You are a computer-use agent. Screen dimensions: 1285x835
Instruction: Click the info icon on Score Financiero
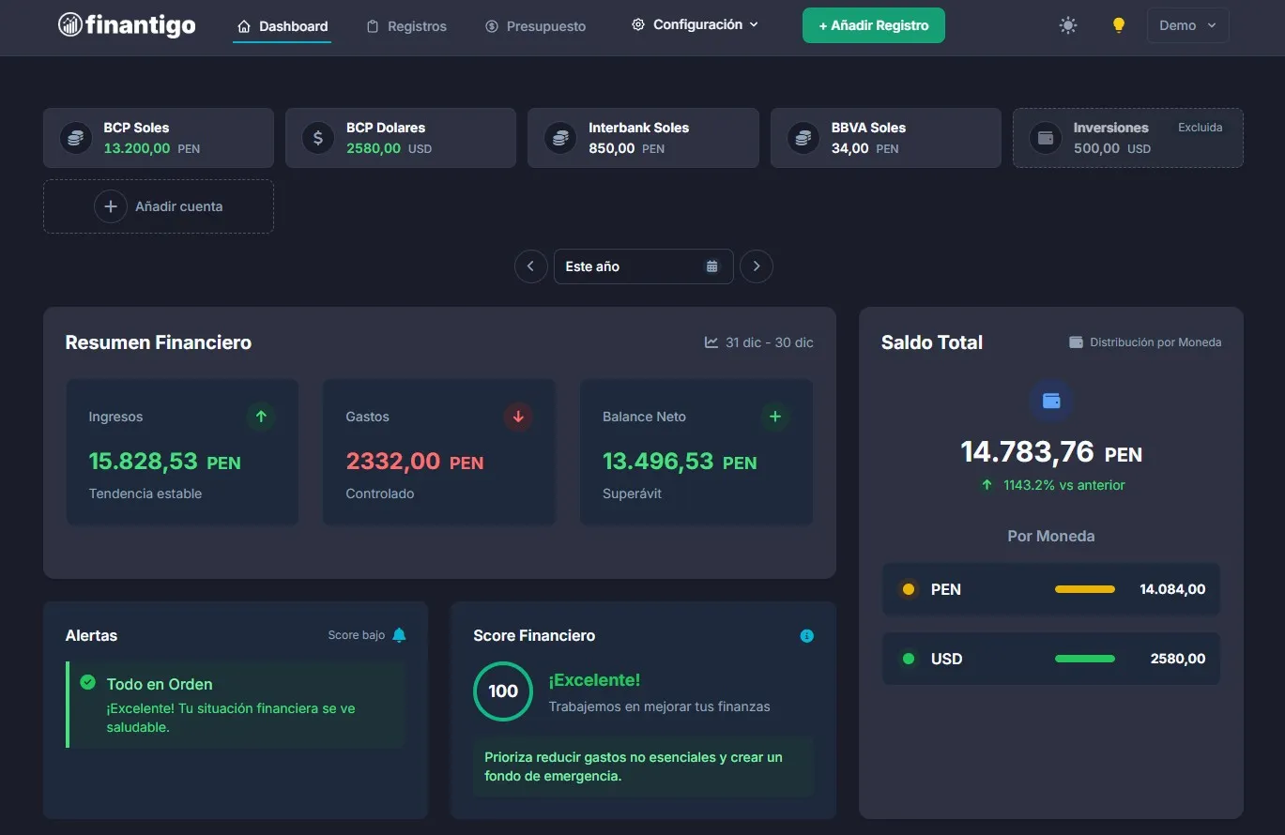coord(806,635)
